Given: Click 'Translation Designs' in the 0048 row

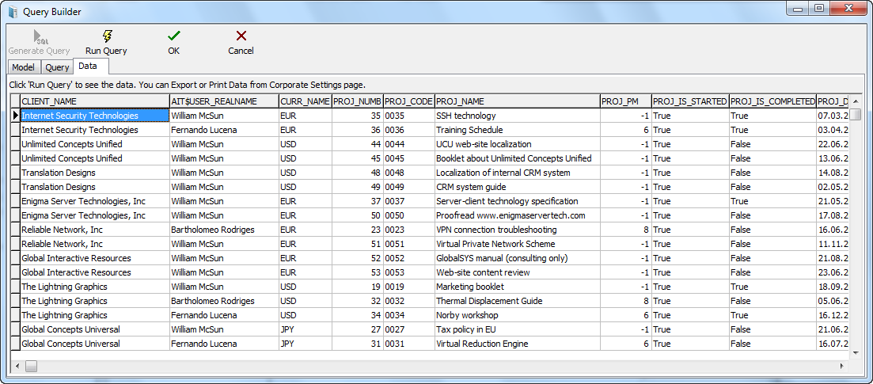Looking at the screenshot, I should pyautogui.click(x=95, y=173).
